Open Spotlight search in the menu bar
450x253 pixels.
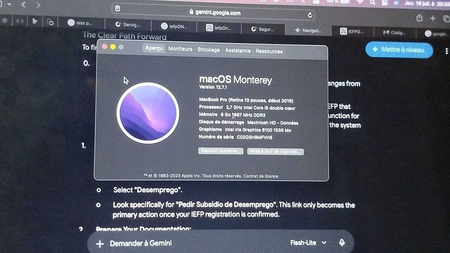(x=372, y=3)
